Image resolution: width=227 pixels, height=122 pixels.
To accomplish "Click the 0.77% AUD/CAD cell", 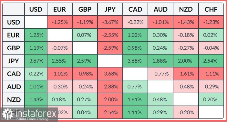I will (135, 87).
